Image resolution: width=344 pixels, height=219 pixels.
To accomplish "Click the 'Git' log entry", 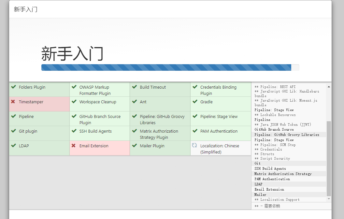I will (257, 163).
